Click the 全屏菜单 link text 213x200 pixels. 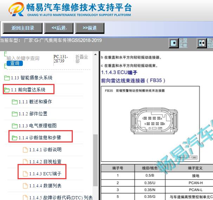(183, 43)
